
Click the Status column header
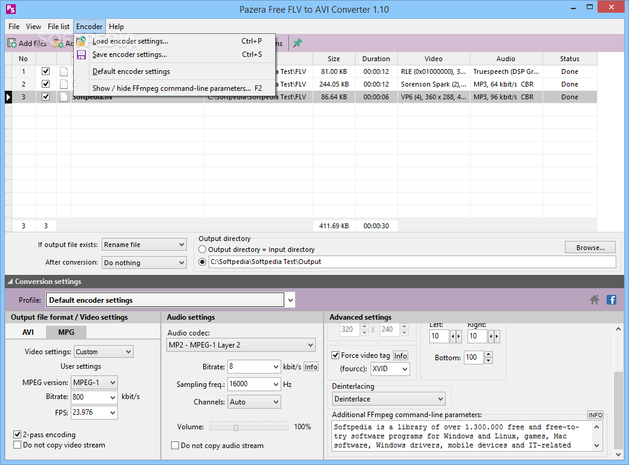(570, 59)
